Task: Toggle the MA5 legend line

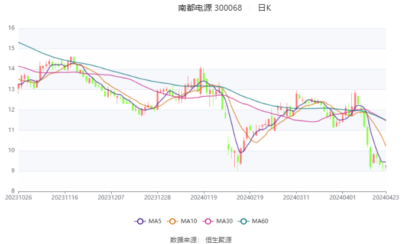Action: (148, 221)
